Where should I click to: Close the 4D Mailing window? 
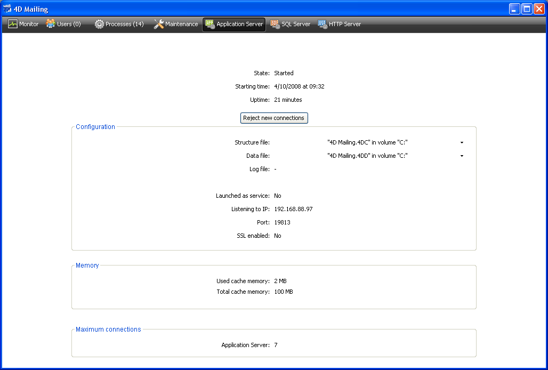(539, 9)
